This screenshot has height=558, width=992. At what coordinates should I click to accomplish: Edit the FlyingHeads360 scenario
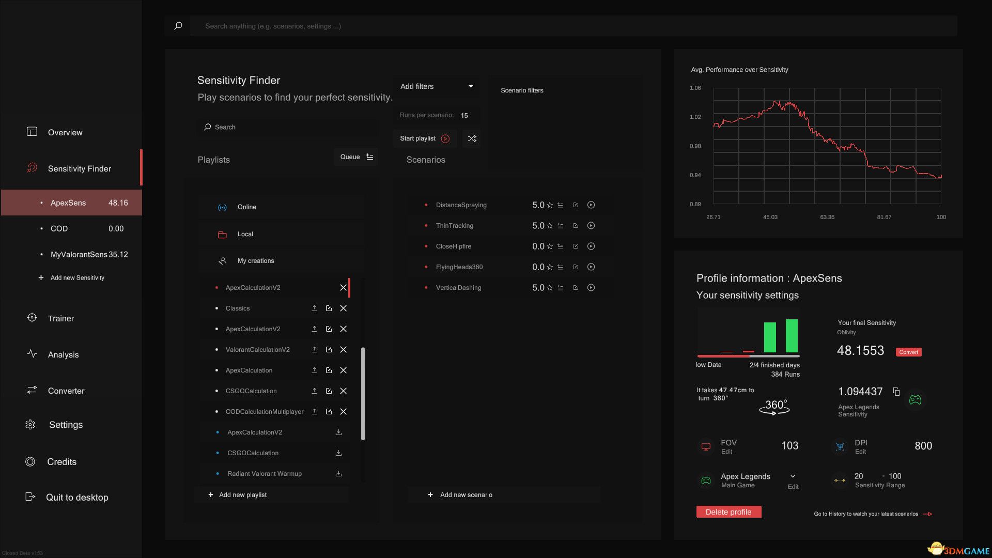click(x=575, y=267)
